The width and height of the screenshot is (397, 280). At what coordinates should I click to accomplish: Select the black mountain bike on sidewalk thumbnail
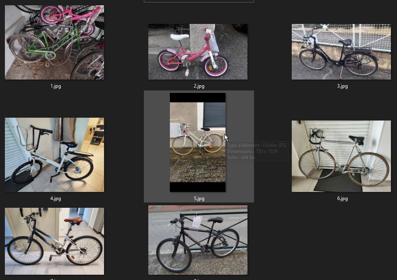coord(198,240)
